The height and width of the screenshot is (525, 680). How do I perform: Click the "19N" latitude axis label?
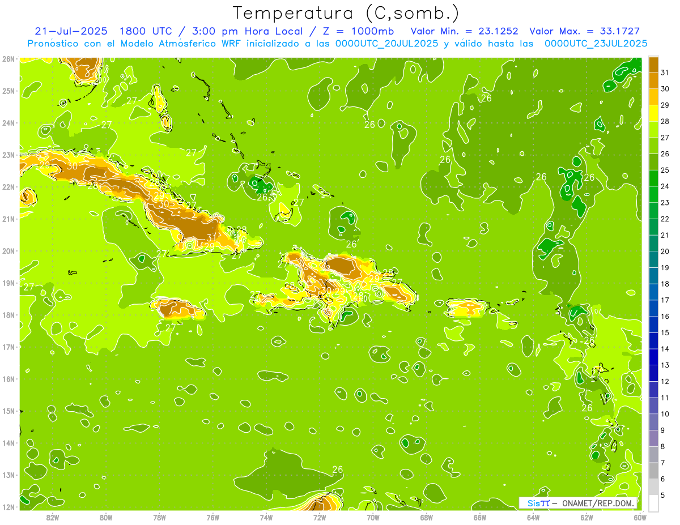click(x=8, y=283)
